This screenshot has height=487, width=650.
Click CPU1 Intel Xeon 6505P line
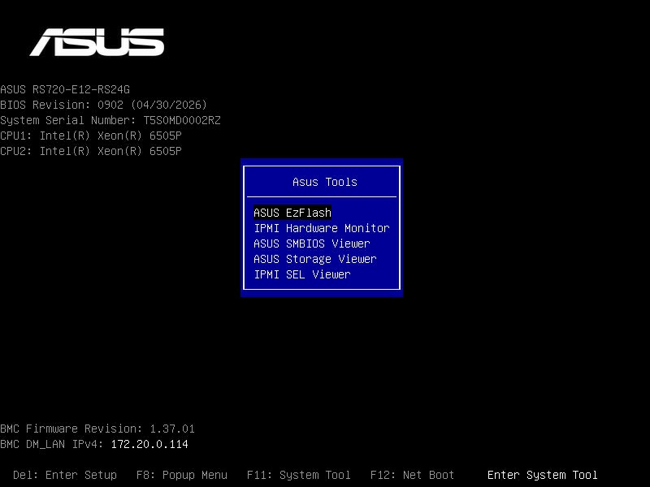(91, 136)
